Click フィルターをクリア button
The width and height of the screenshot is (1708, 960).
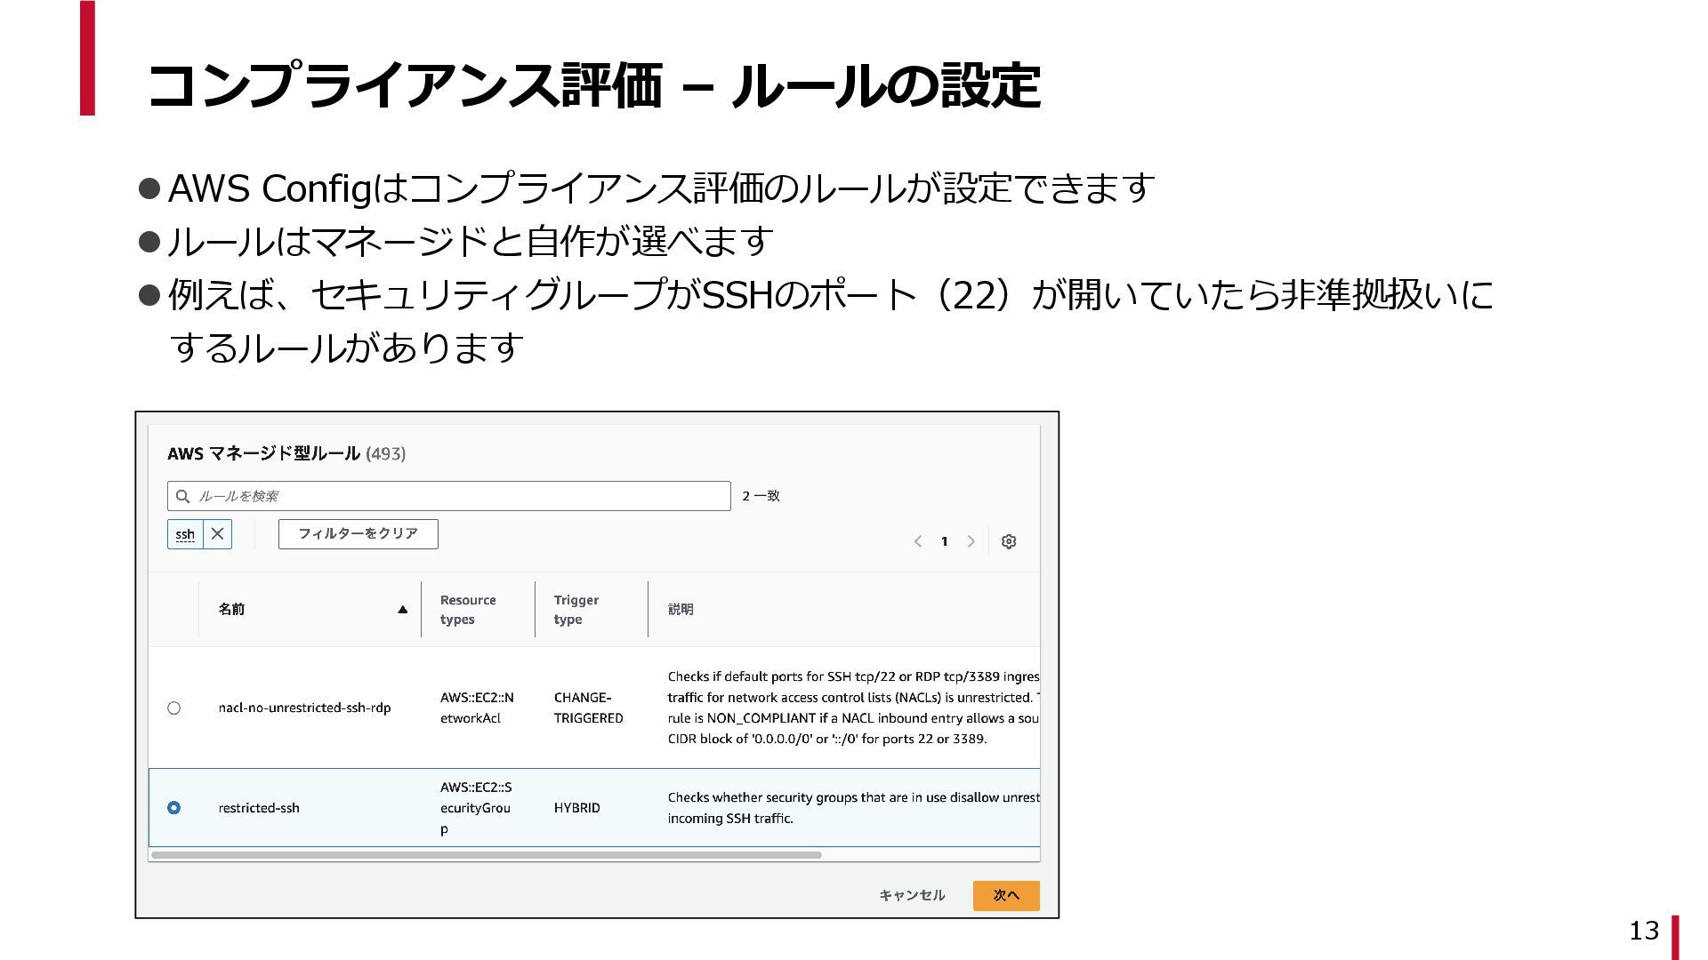[358, 534]
